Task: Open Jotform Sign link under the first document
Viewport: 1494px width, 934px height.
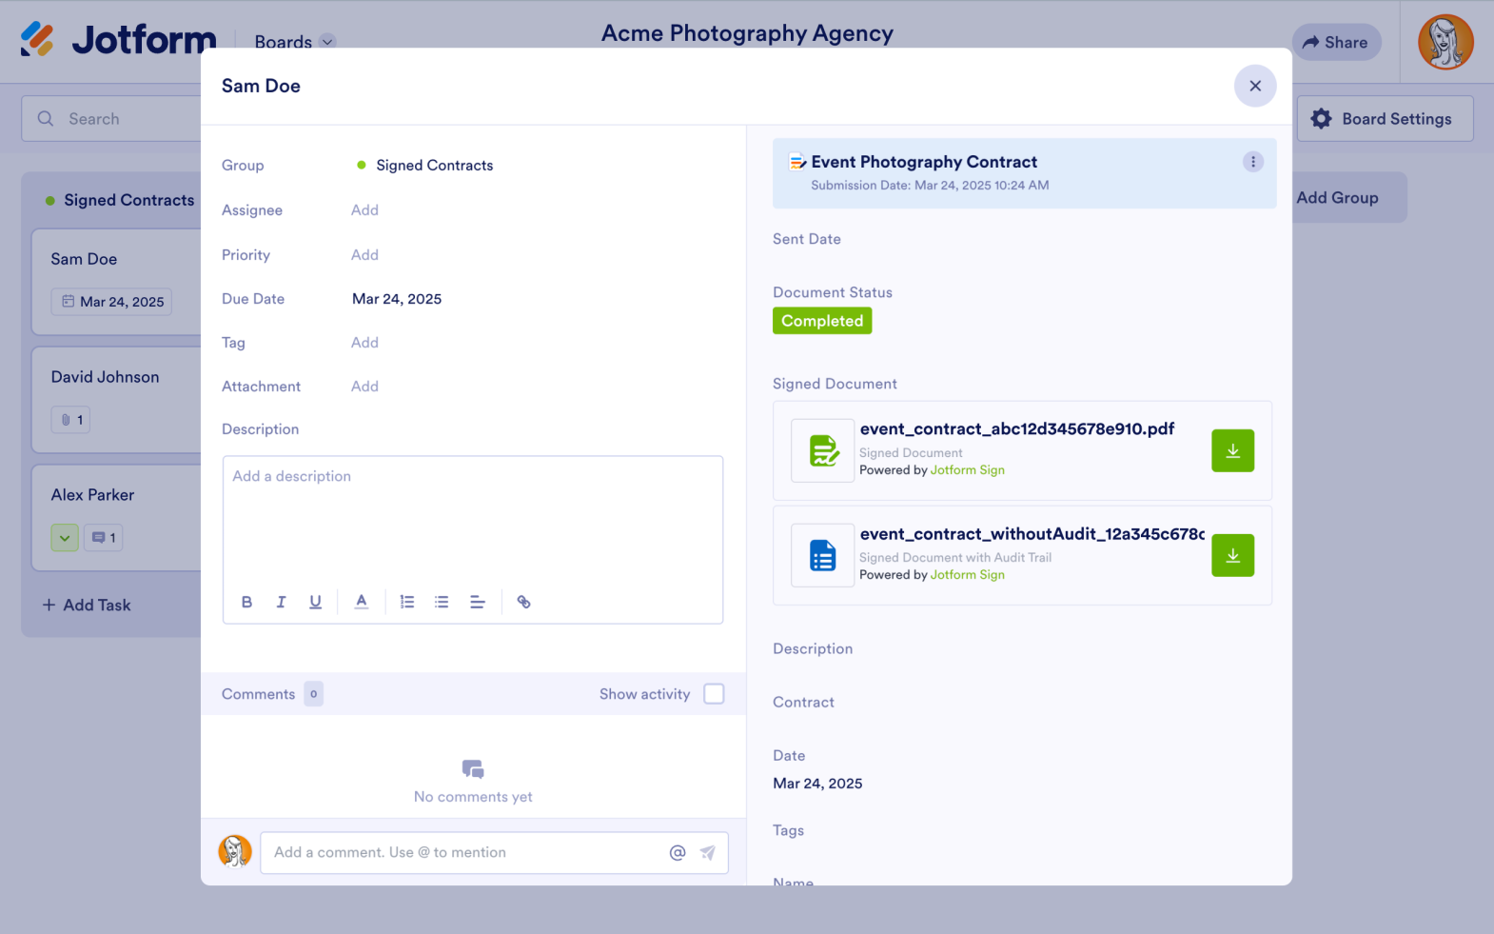Action: click(x=968, y=470)
